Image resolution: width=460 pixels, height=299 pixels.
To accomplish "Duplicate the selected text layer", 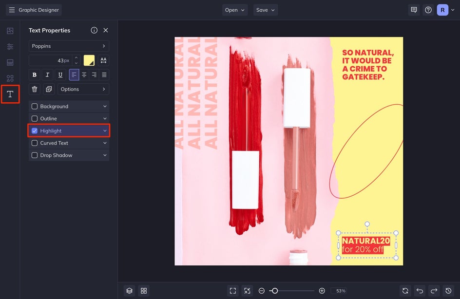I will click(48, 89).
